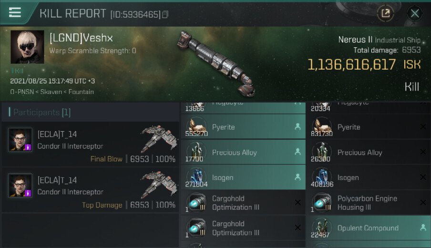Open Final Blow pilot T_14 portrait

coord(20,140)
